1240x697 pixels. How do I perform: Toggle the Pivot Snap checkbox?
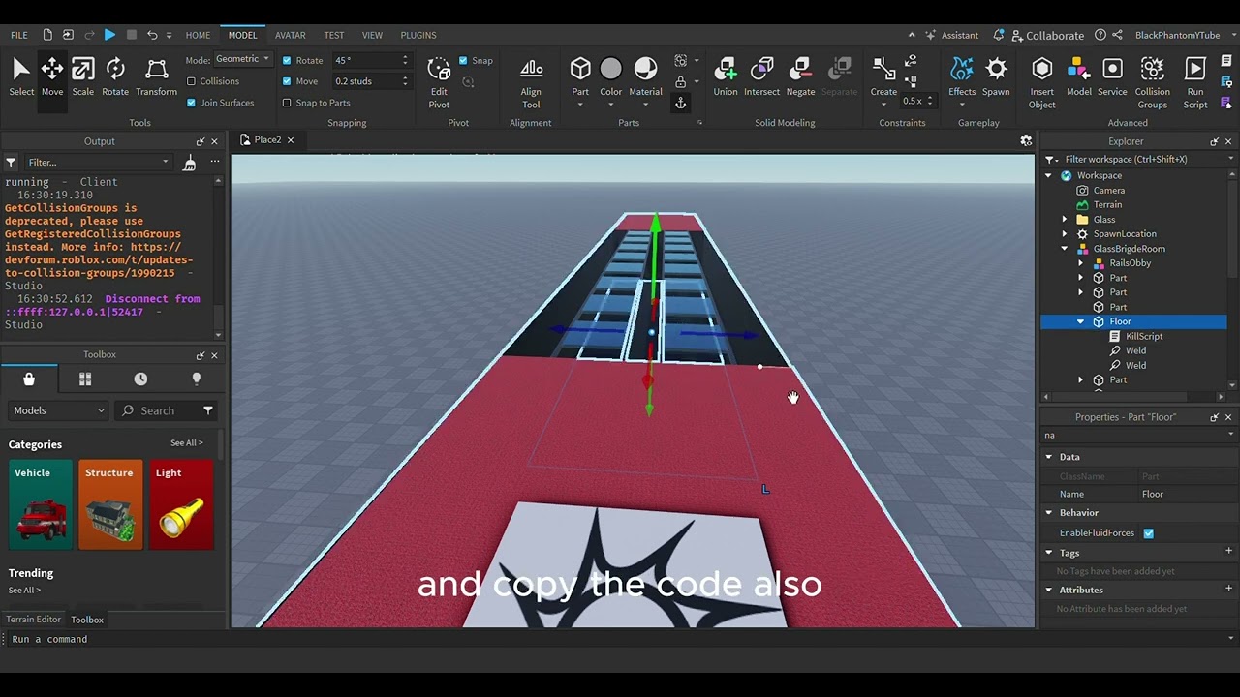[x=463, y=60]
